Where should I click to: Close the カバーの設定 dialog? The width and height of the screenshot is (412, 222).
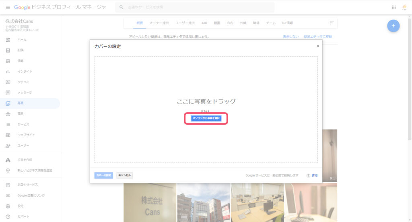tap(317, 46)
